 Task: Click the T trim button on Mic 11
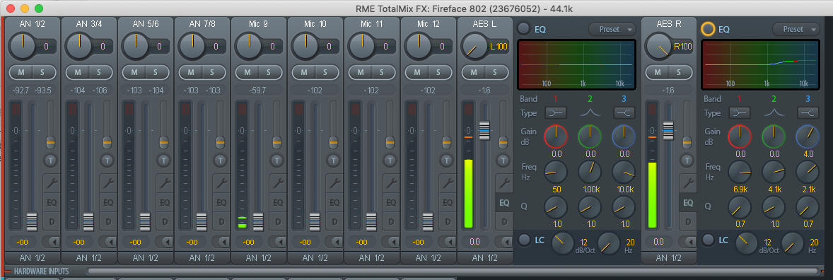390,160
